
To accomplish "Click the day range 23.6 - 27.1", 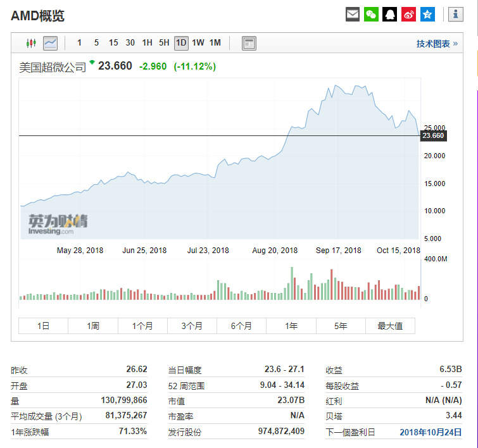I will [x=284, y=369].
